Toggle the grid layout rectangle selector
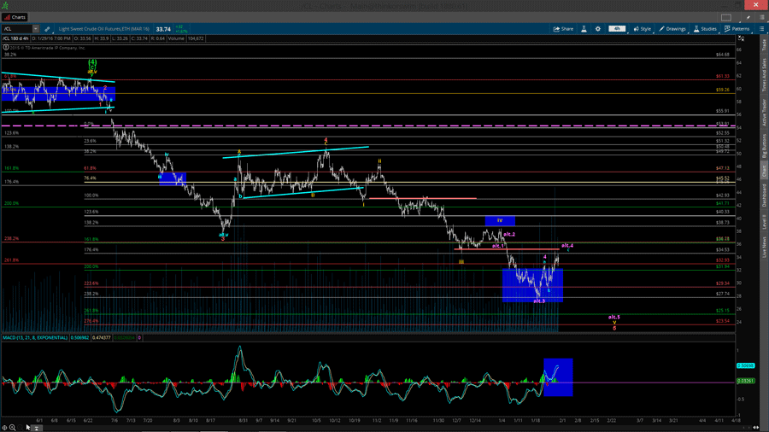769x432 pixels. pos(726,17)
